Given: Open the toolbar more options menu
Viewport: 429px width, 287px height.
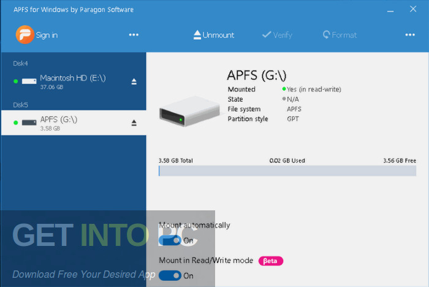Looking at the screenshot, I should (410, 35).
